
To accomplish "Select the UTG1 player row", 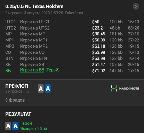I will [72, 22].
